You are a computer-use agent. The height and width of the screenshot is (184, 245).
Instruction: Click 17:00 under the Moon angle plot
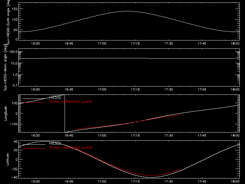click(102, 90)
